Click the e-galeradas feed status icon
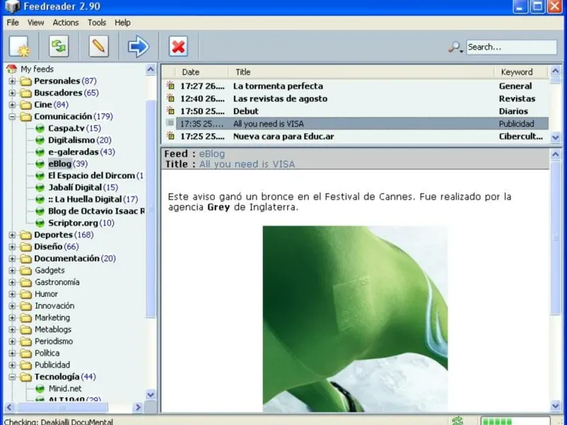Screen dimensions: 567x425 coord(40,152)
